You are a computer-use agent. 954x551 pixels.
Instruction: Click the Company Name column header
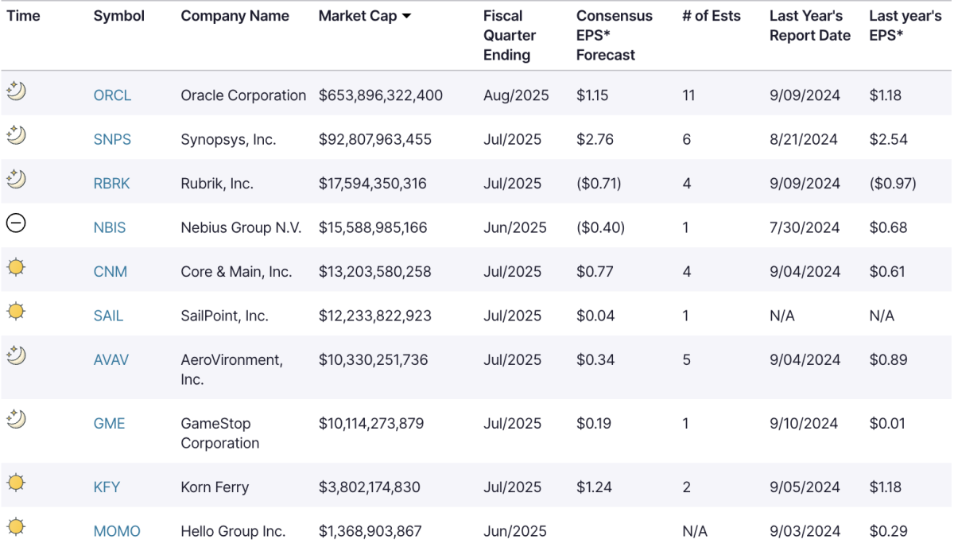[235, 16]
